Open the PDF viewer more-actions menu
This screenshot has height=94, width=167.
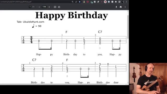(x=125, y=7)
